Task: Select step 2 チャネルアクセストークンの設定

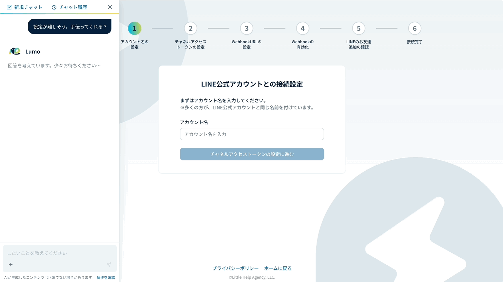Action: (190, 28)
